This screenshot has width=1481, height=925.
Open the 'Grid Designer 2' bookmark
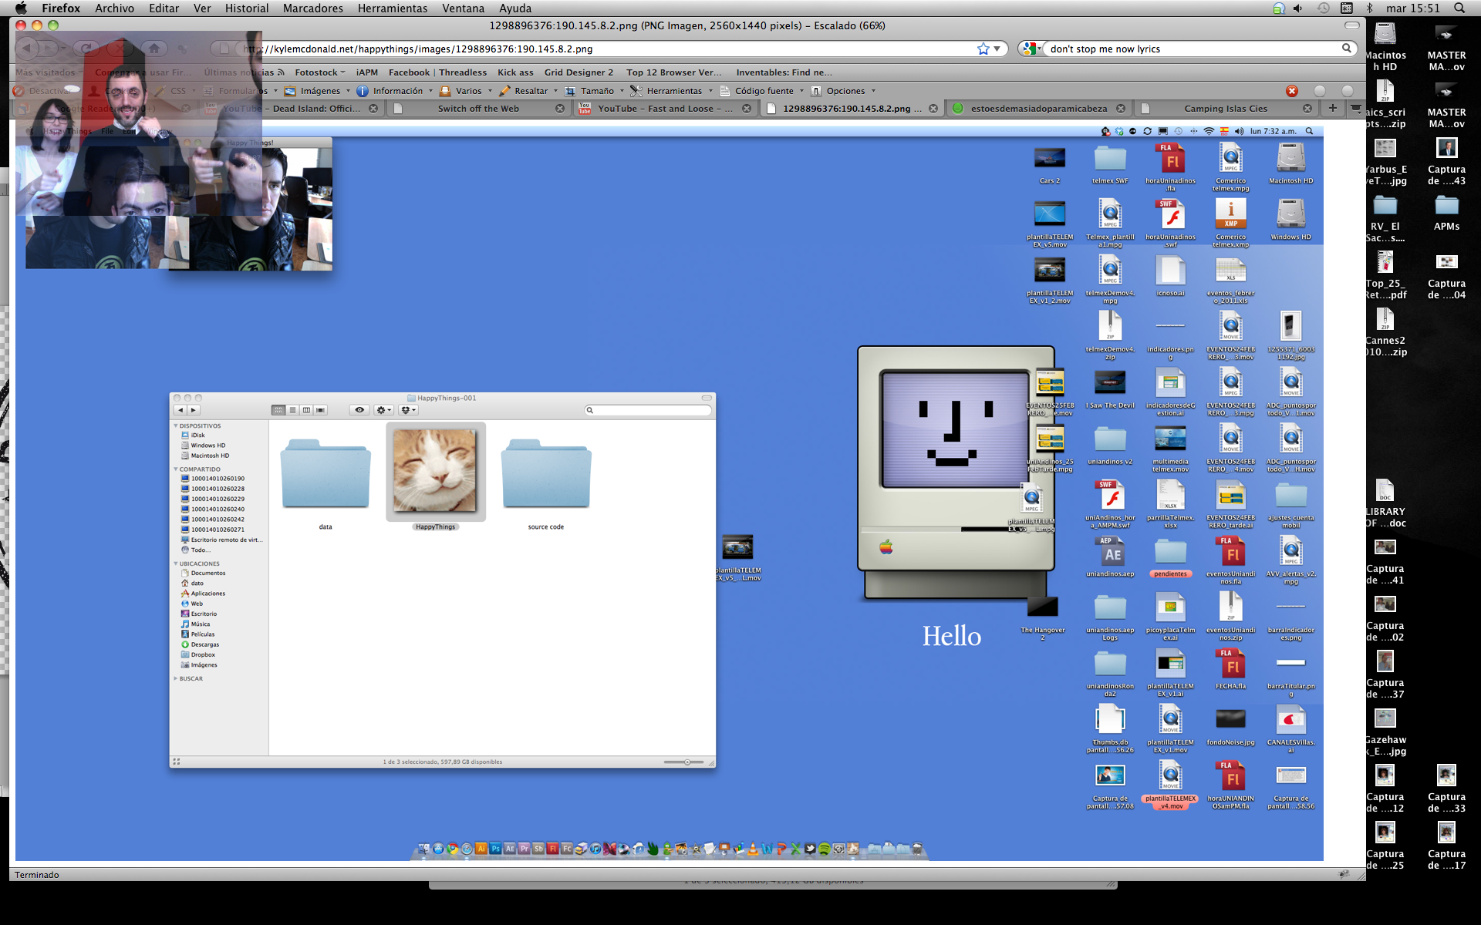579,72
